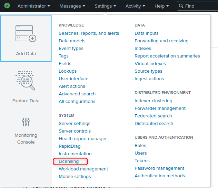
Task: Click the search magnifier icon
Action: click(181, 6)
